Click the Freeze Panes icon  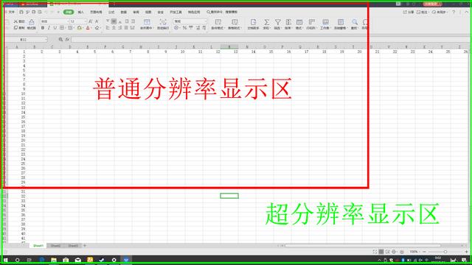[x=341, y=22]
